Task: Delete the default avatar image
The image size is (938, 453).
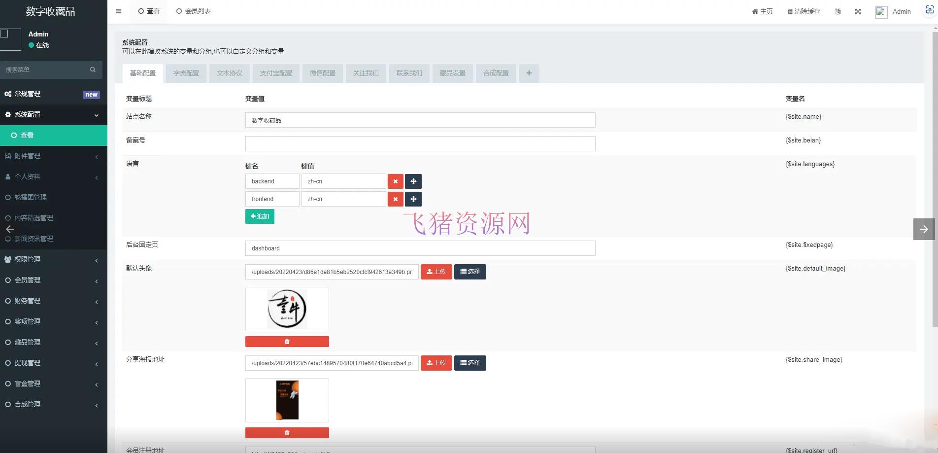Action: 287,342
